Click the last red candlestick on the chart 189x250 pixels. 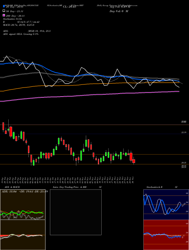point(134,161)
